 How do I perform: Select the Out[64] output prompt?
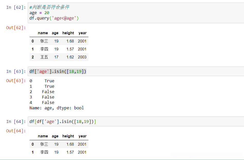[16, 131]
